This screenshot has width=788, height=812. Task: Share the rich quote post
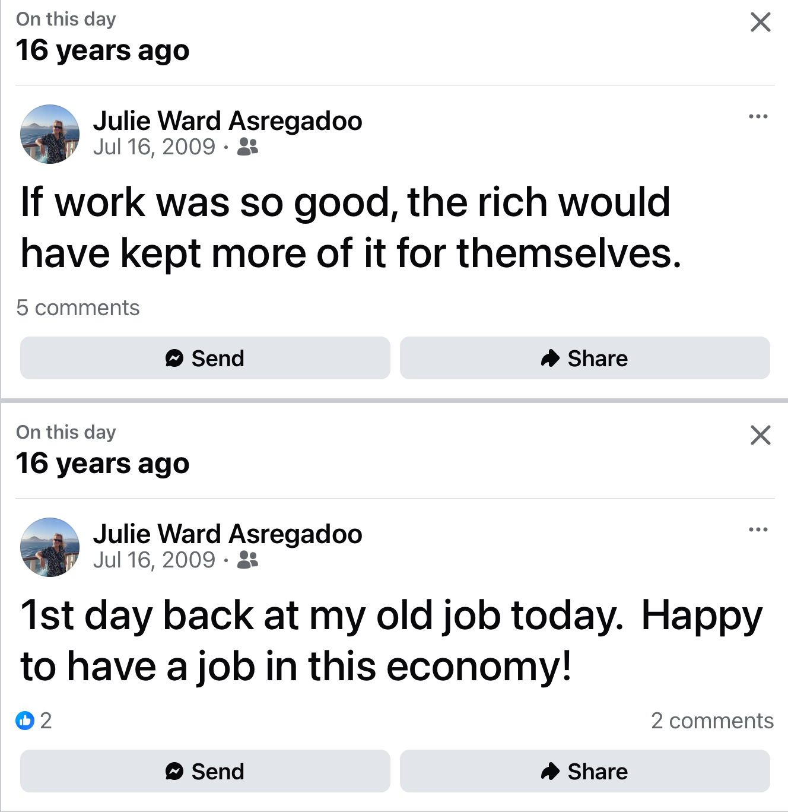click(x=584, y=358)
